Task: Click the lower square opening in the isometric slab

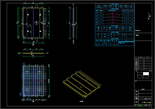Action: 81,87
